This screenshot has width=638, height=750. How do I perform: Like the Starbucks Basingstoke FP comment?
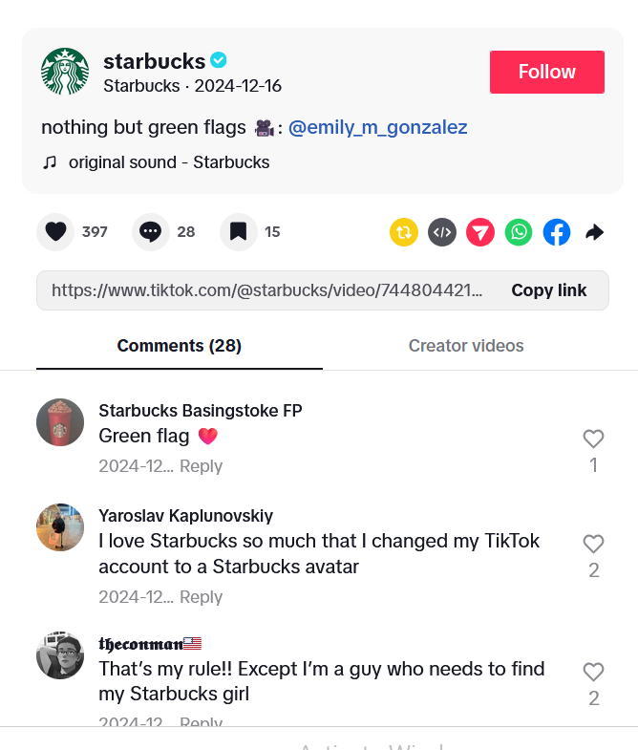click(593, 439)
